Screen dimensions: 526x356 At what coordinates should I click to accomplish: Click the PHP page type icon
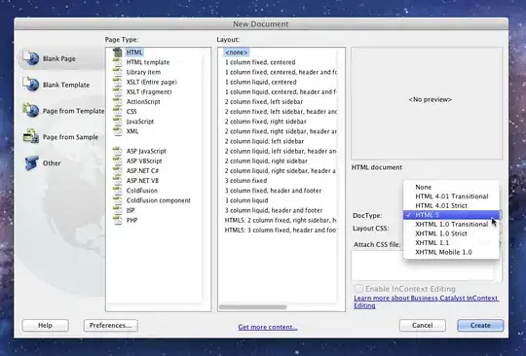click(x=118, y=220)
